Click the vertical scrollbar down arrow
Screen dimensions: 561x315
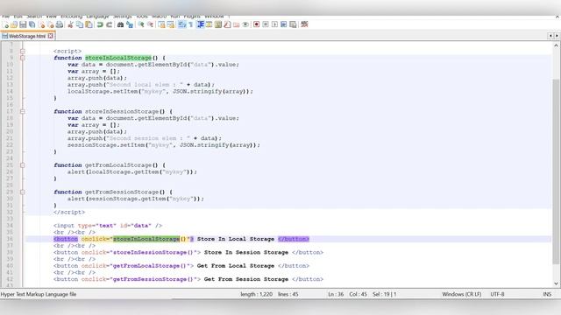[x=556, y=283]
